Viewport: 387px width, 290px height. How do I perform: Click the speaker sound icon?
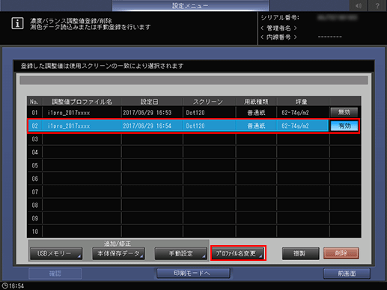(359, 6)
